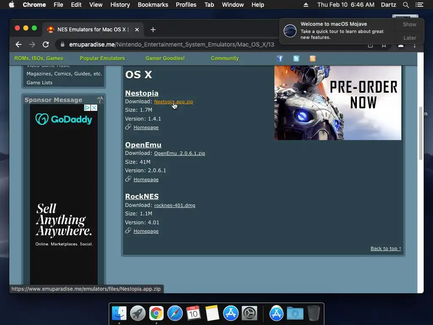
Task: Click Show on the Mojave notification
Action: point(409,24)
